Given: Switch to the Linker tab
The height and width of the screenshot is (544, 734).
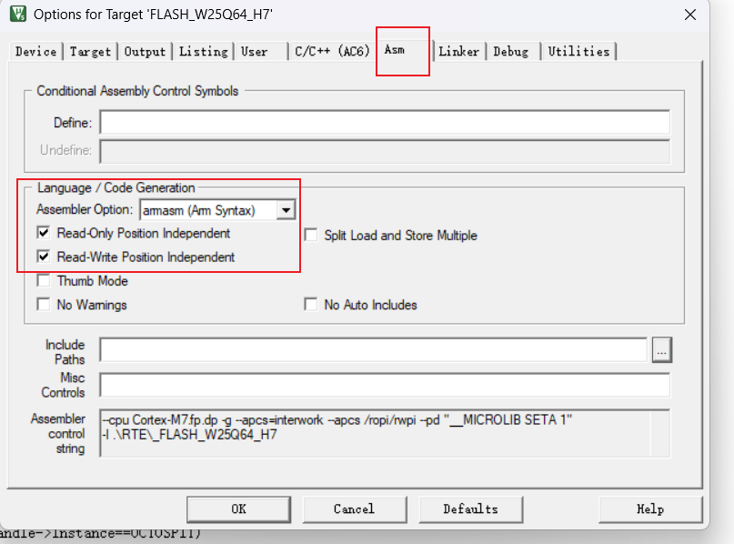Looking at the screenshot, I should [x=458, y=51].
